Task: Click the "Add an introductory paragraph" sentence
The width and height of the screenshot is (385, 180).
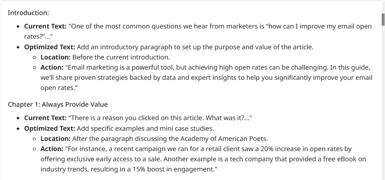Action: [x=195, y=47]
